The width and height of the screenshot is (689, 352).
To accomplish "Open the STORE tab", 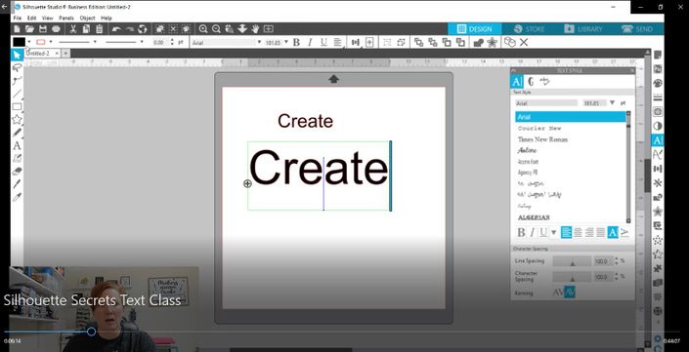I will pos(529,29).
